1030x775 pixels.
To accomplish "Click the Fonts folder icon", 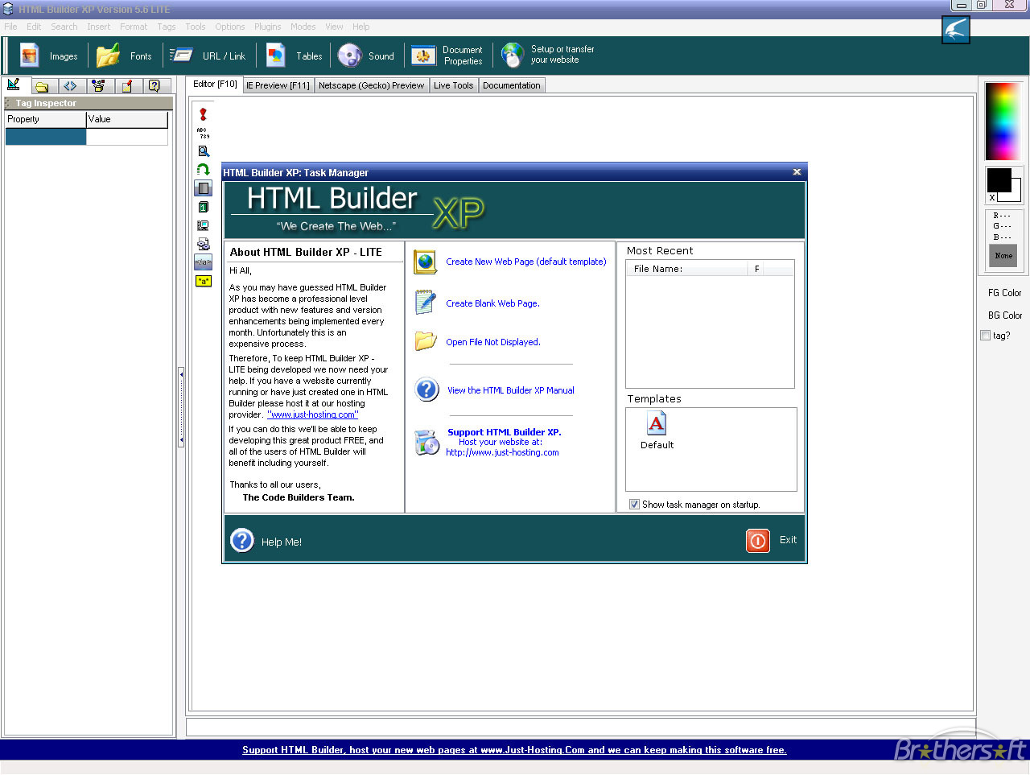I will [x=108, y=56].
